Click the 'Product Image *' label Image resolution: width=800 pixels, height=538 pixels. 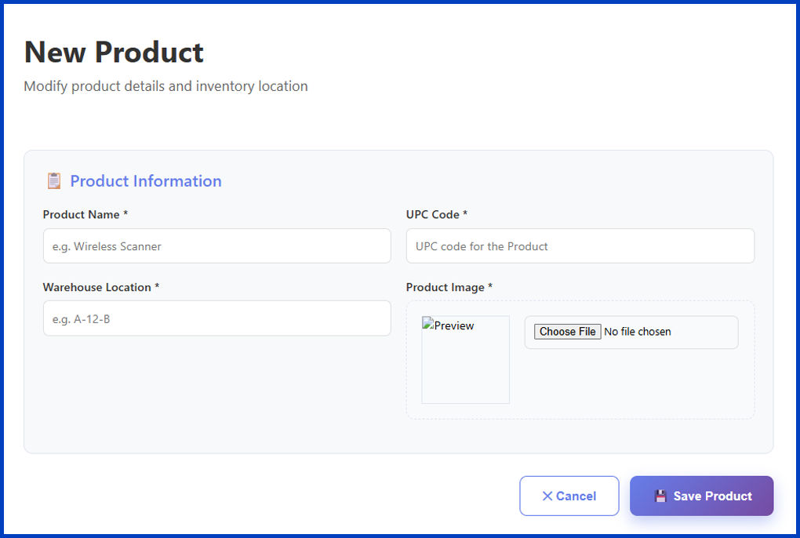pyautogui.click(x=449, y=287)
